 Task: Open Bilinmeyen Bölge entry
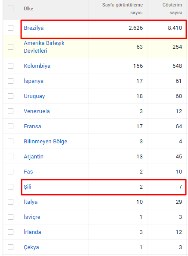point(46,142)
